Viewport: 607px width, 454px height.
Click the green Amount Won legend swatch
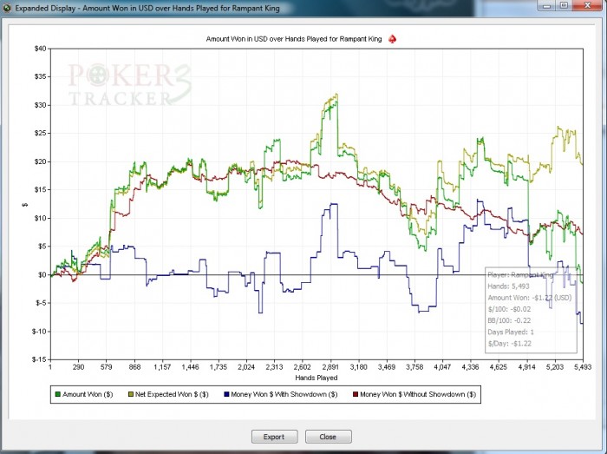click(58, 394)
